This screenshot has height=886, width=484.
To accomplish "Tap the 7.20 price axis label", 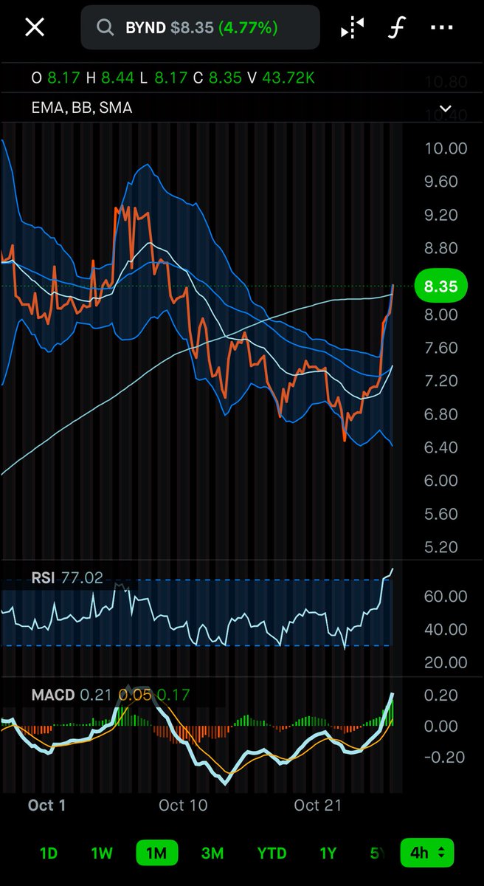I will pos(440,381).
